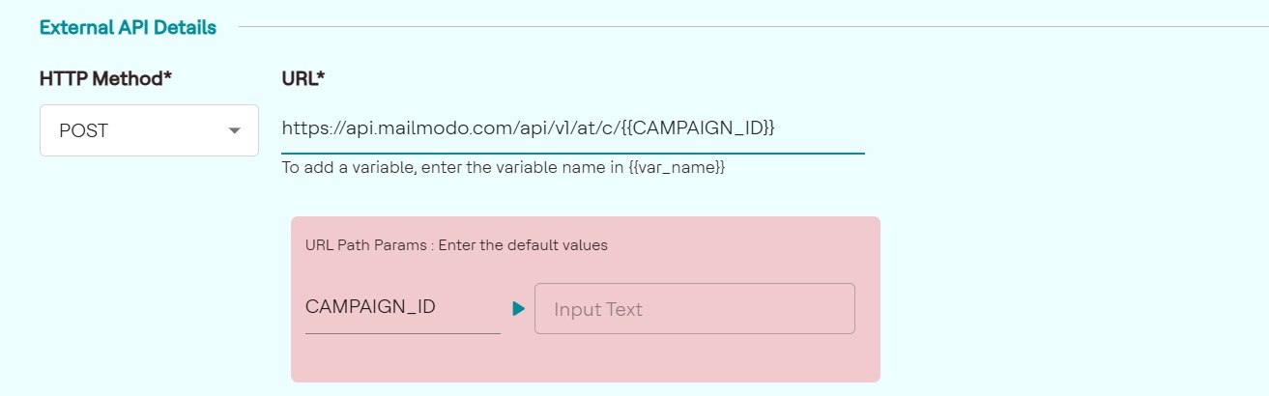This screenshot has height=396, width=1269.
Task: Click the HTTP Method* label
Action: click(105, 78)
